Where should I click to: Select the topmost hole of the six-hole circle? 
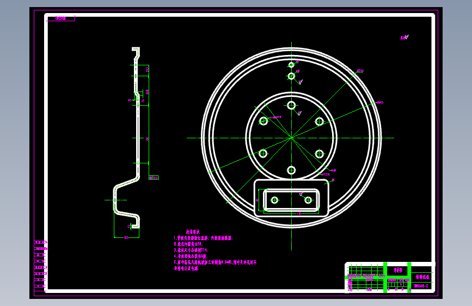pyautogui.click(x=291, y=106)
